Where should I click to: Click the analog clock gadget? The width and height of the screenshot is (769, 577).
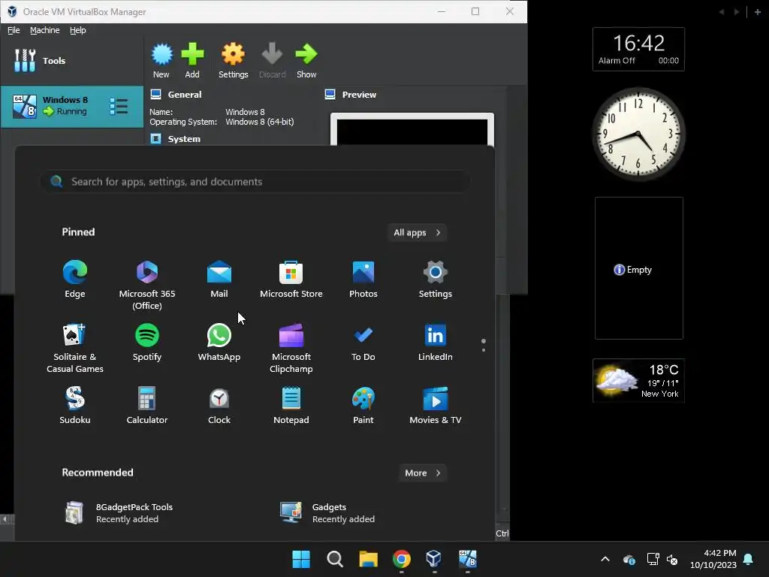(x=638, y=134)
